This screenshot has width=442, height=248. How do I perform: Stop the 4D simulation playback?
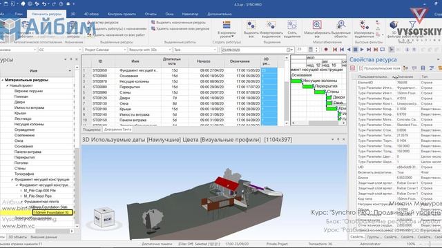point(355,50)
